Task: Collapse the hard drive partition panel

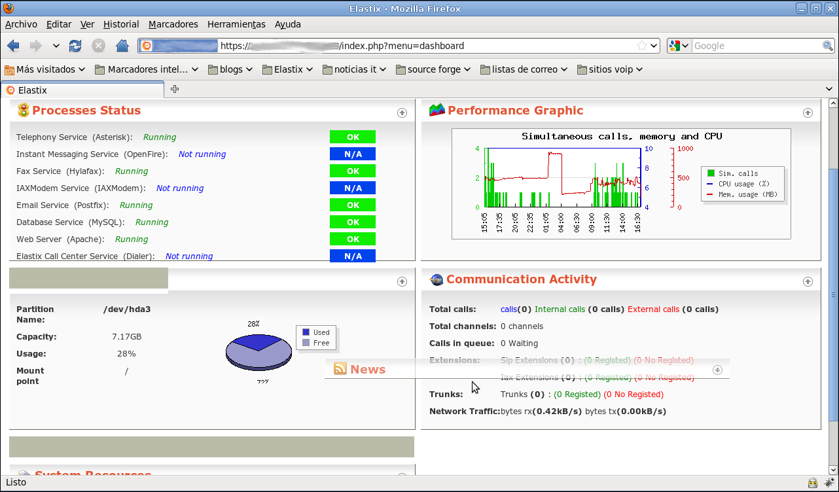Action: click(x=402, y=281)
